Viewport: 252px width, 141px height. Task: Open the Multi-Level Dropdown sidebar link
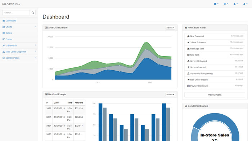[x=19, y=52]
